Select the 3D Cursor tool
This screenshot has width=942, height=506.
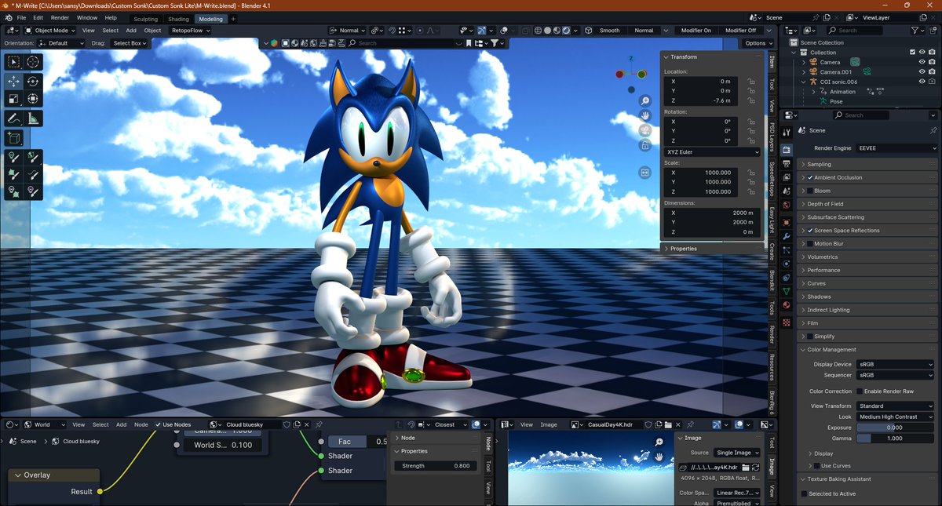(x=33, y=62)
